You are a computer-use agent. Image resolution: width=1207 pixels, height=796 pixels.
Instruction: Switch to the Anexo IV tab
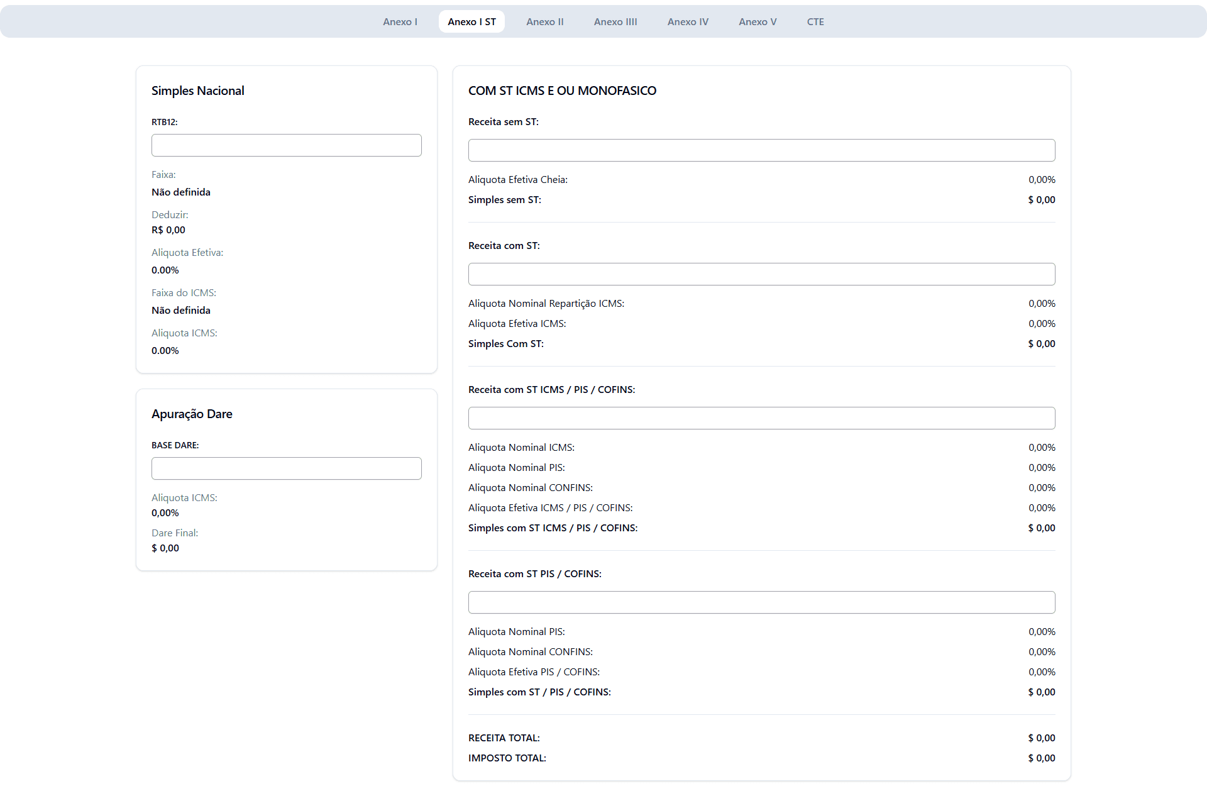pyautogui.click(x=687, y=21)
